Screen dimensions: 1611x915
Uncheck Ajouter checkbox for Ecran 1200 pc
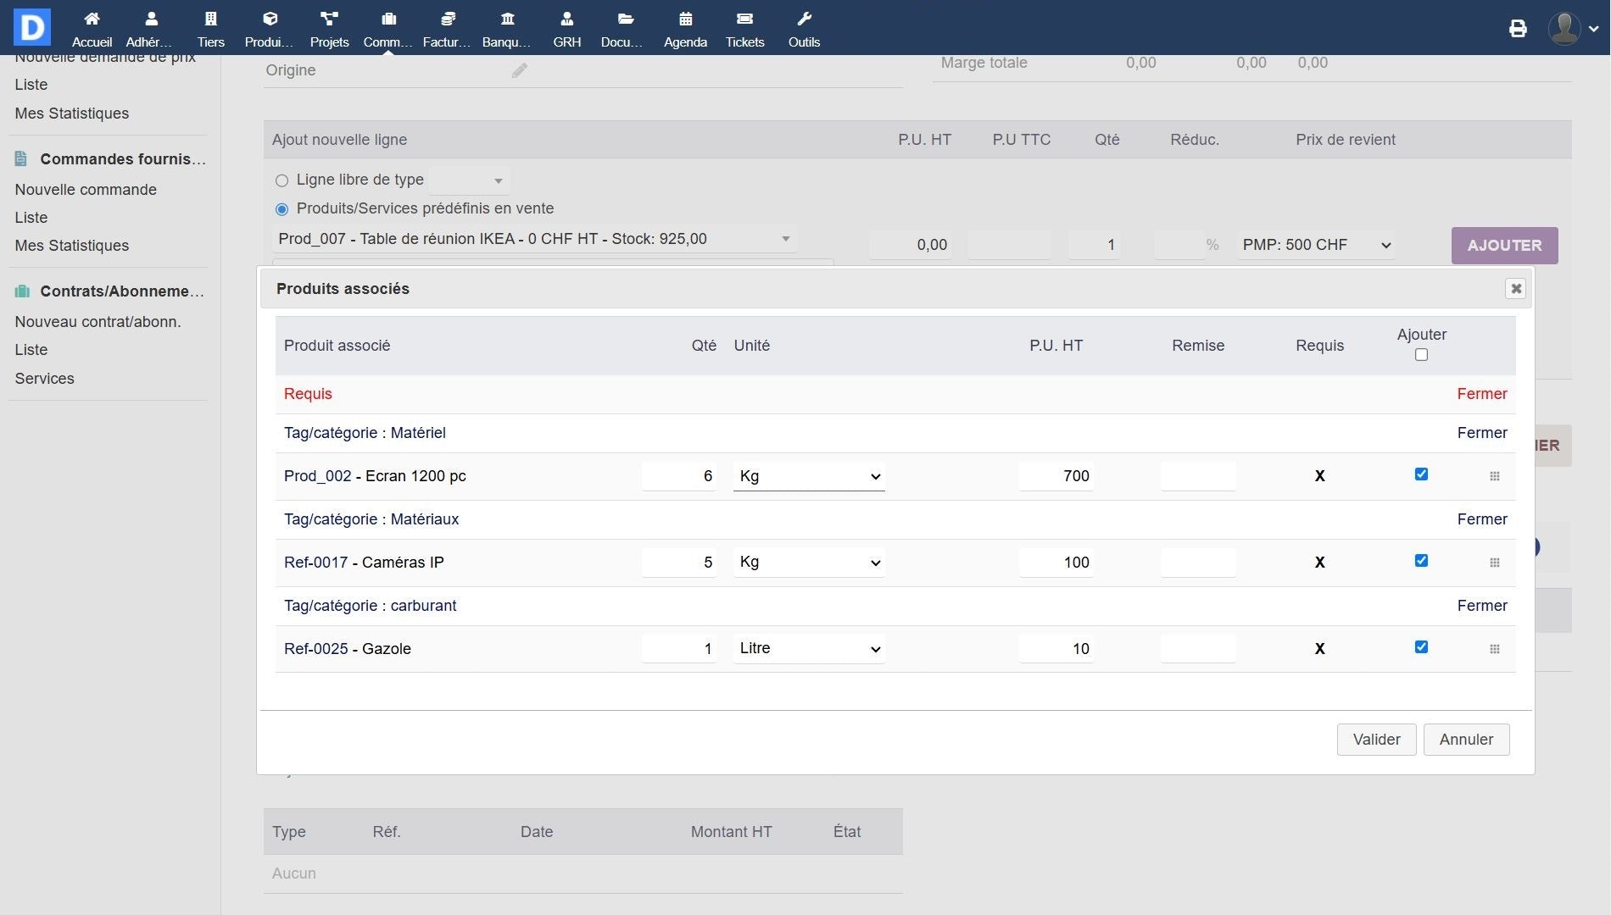pyautogui.click(x=1421, y=474)
